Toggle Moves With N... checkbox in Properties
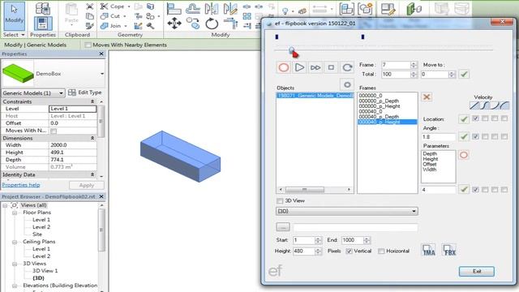The image size is (519, 292). pyautogui.click(x=54, y=131)
